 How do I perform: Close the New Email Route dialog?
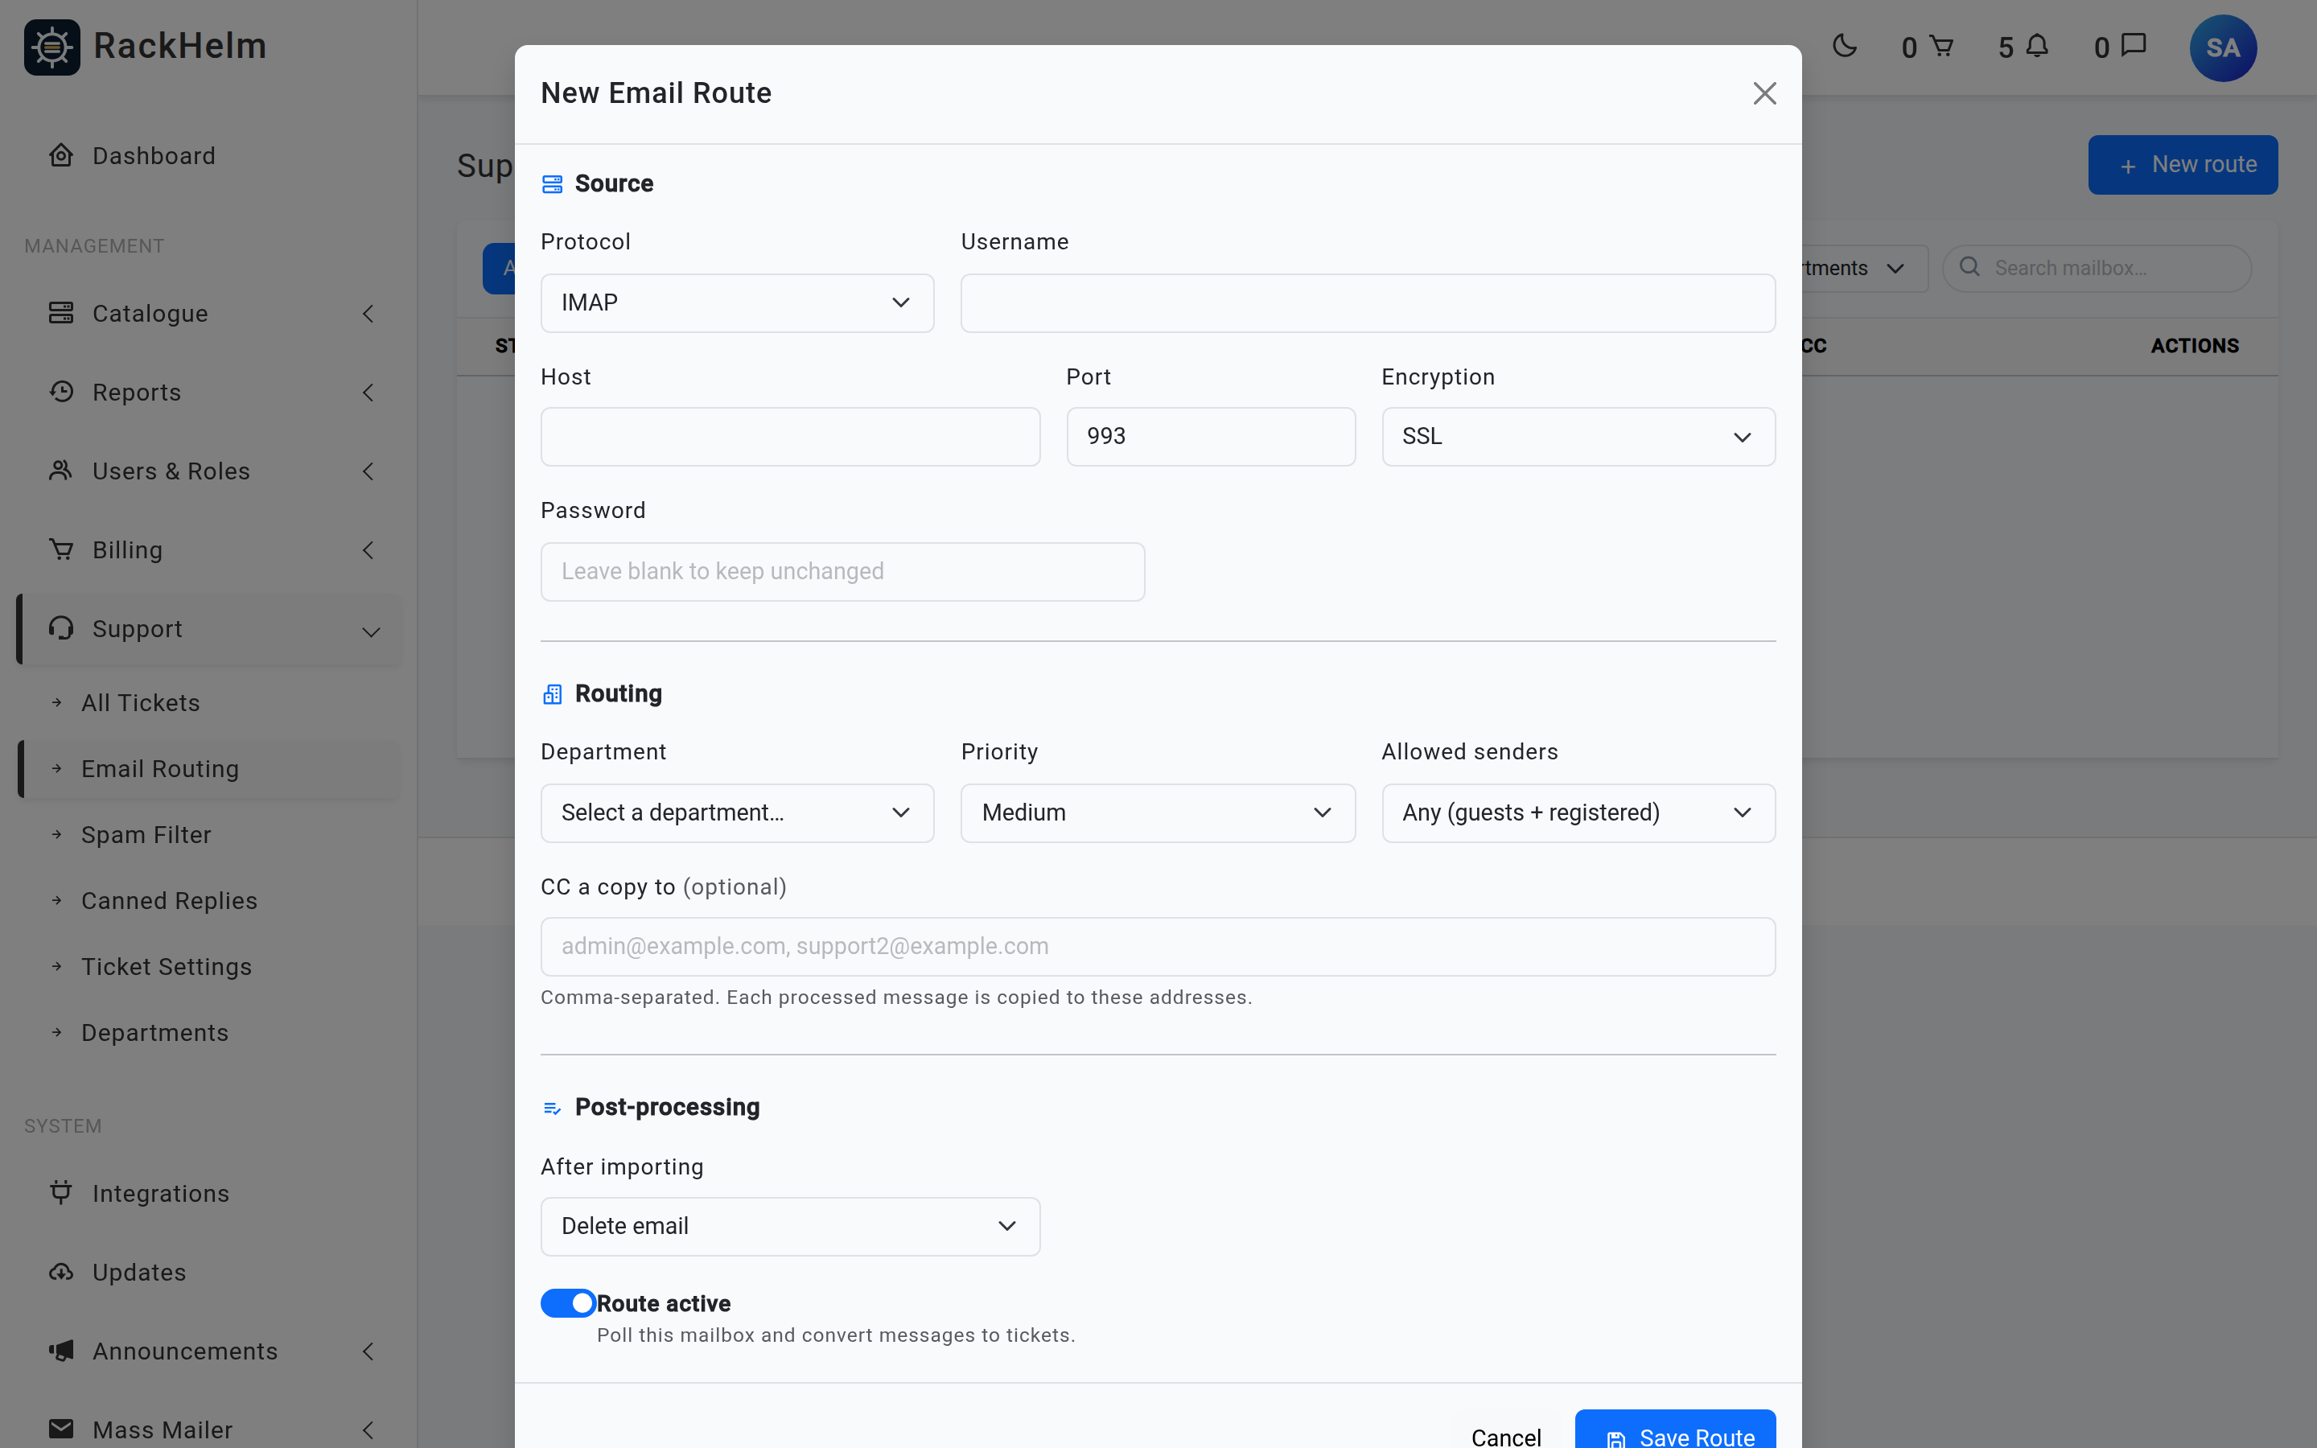point(1763,93)
